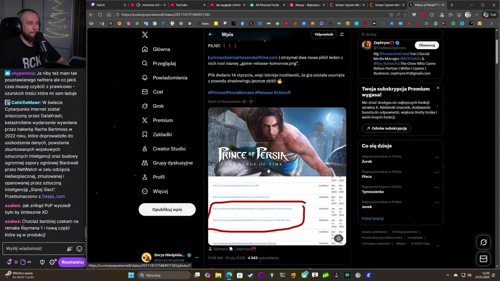Open Powiadomienia notifications
Image resolution: width=500 pixels, height=281 pixels.
click(x=165, y=78)
